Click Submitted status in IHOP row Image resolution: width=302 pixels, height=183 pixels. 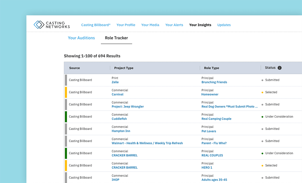272,178
